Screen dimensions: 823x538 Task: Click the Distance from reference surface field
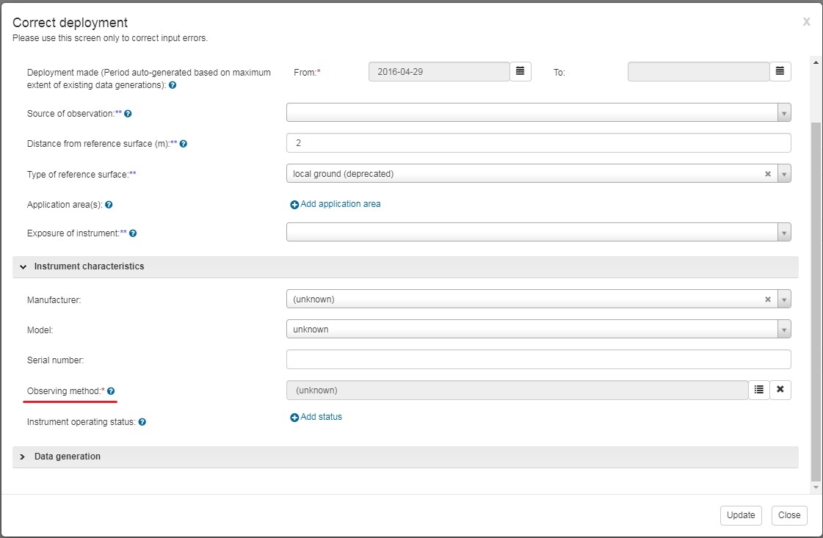coord(539,143)
